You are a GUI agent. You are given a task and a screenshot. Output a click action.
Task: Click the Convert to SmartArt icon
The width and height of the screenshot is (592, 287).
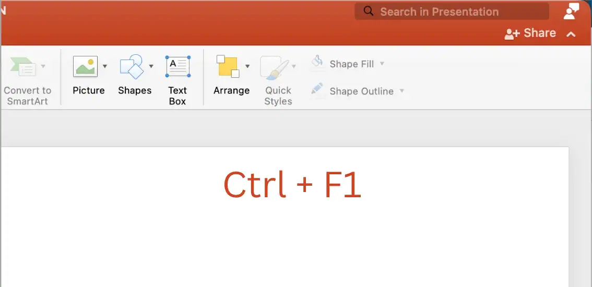tap(23, 66)
